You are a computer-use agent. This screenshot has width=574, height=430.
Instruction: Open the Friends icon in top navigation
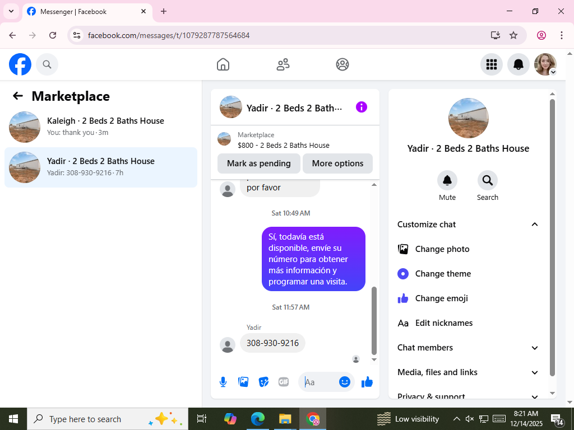tap(283, 65)
